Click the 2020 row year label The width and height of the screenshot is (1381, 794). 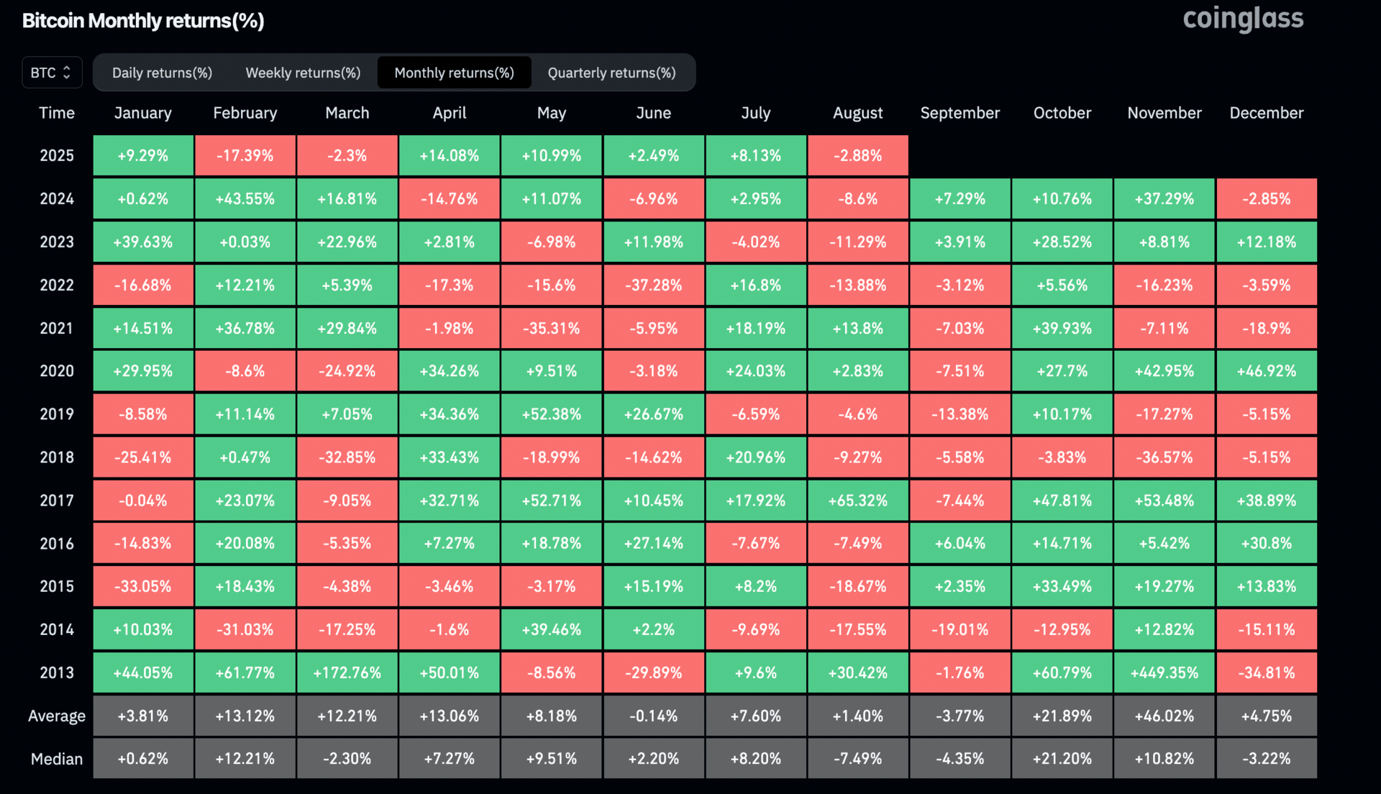pyautogui.click(x=57, y=371)
